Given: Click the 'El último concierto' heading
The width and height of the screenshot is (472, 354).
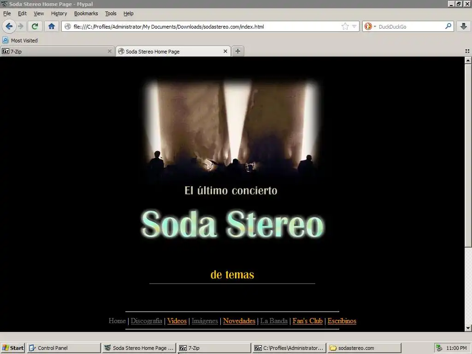Looking at the screenshot, I should pos(231,190).
